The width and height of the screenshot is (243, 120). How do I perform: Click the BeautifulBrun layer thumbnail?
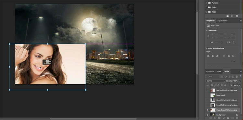213,105
